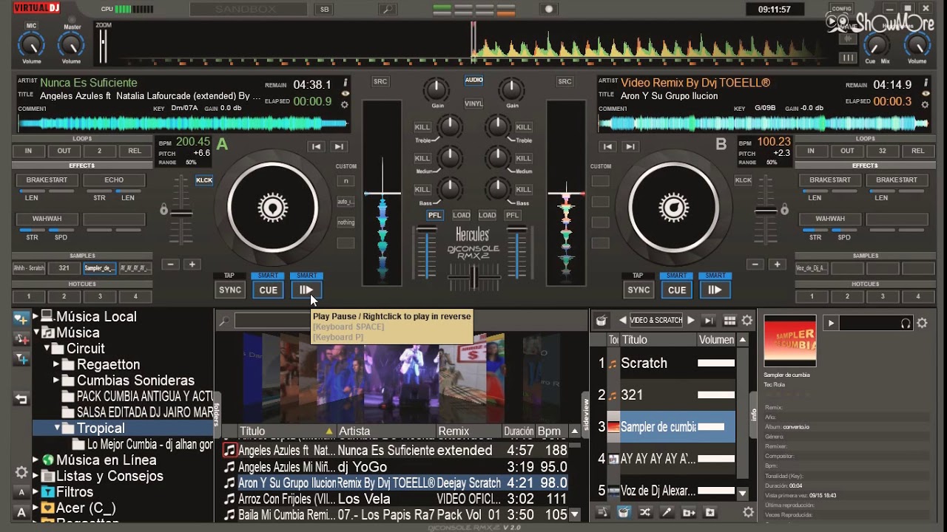This screenshot has width=947, height=532.
Task: Open the vertical 'info' side tab
Action: click(x=754, y=414)
